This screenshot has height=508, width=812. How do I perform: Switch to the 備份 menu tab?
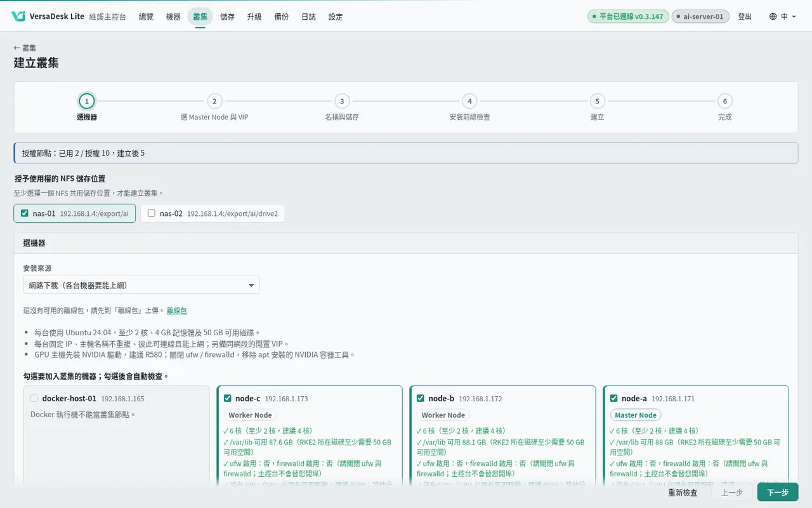(281, 17)
